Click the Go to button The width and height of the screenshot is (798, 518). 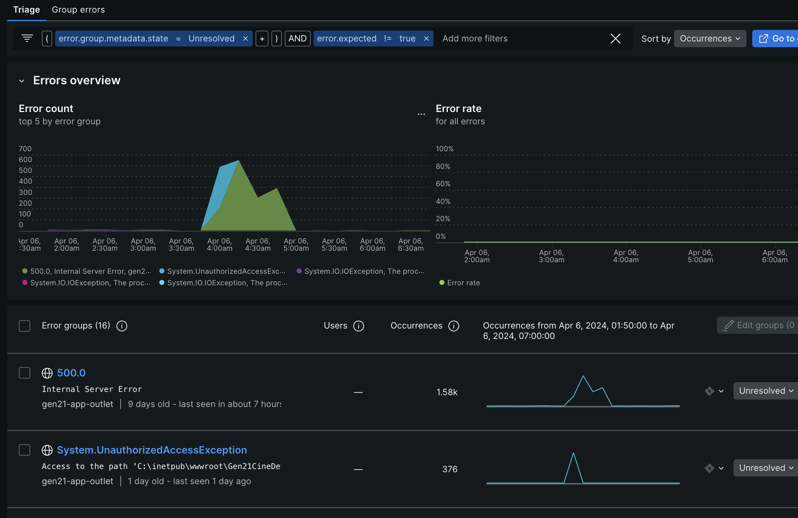[x=775, y=39]
